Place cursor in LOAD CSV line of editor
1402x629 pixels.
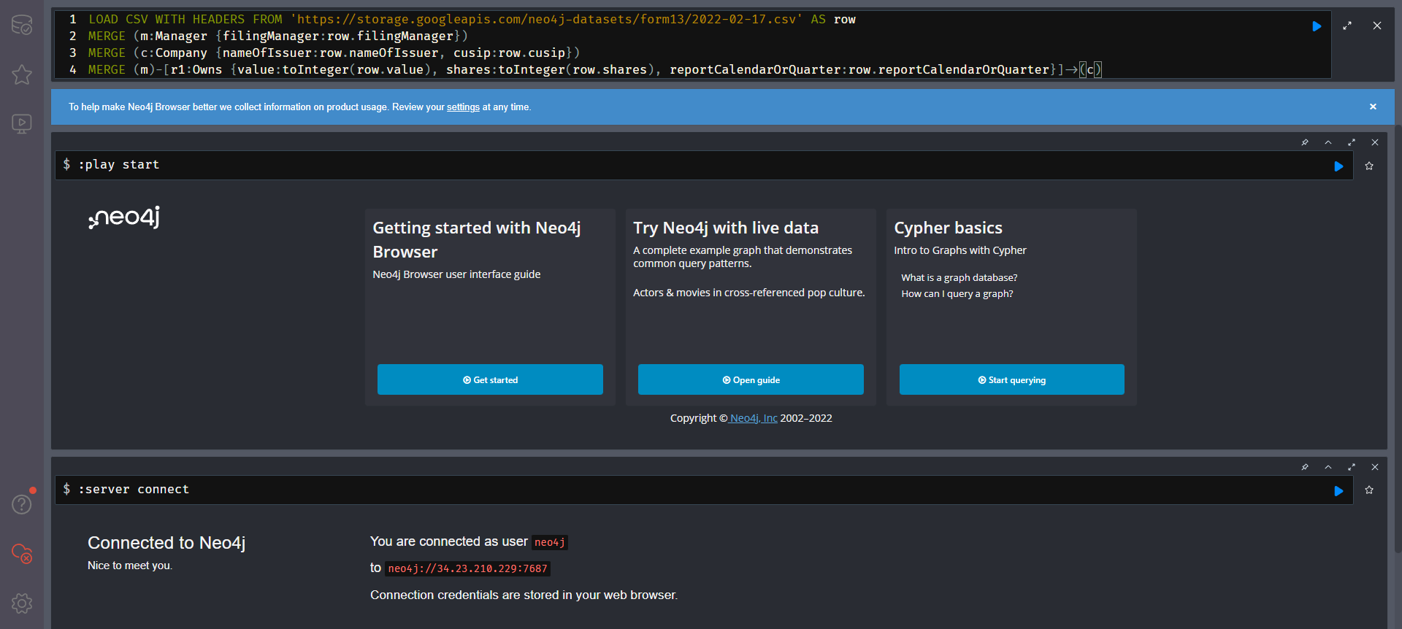point(472,20)
